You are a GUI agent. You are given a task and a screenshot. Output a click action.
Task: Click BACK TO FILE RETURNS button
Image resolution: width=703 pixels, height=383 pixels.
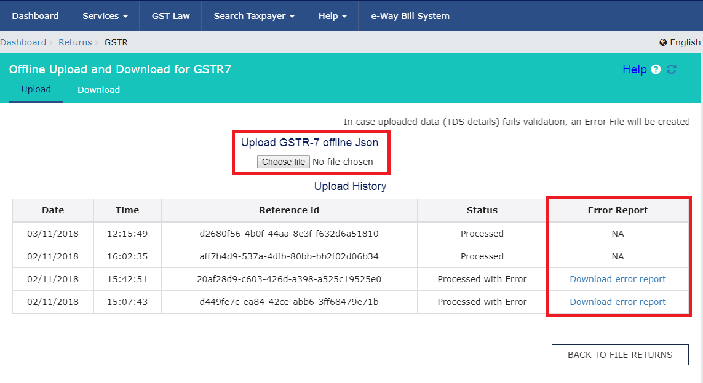[620, 355]
